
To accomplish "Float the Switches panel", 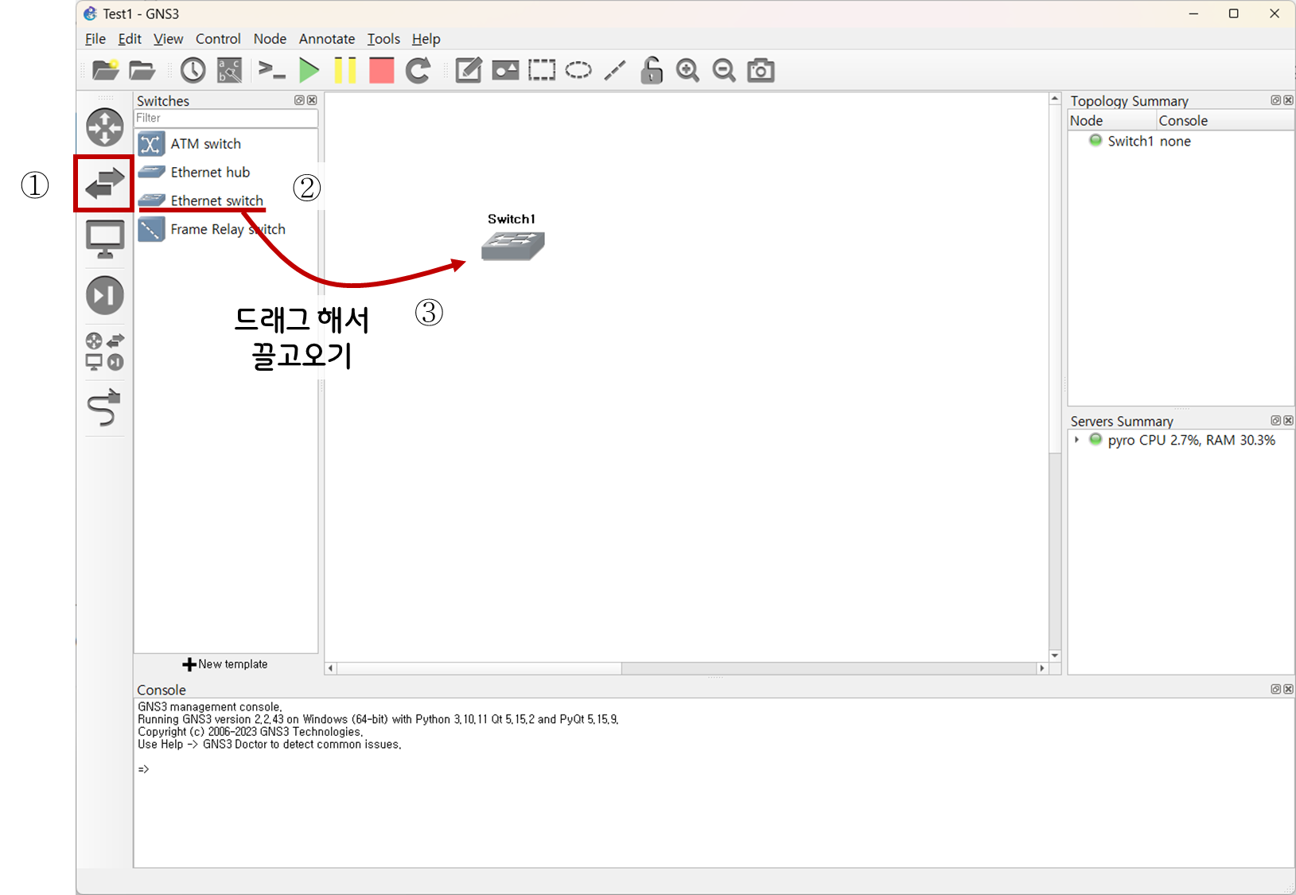I will click(299, 100).
